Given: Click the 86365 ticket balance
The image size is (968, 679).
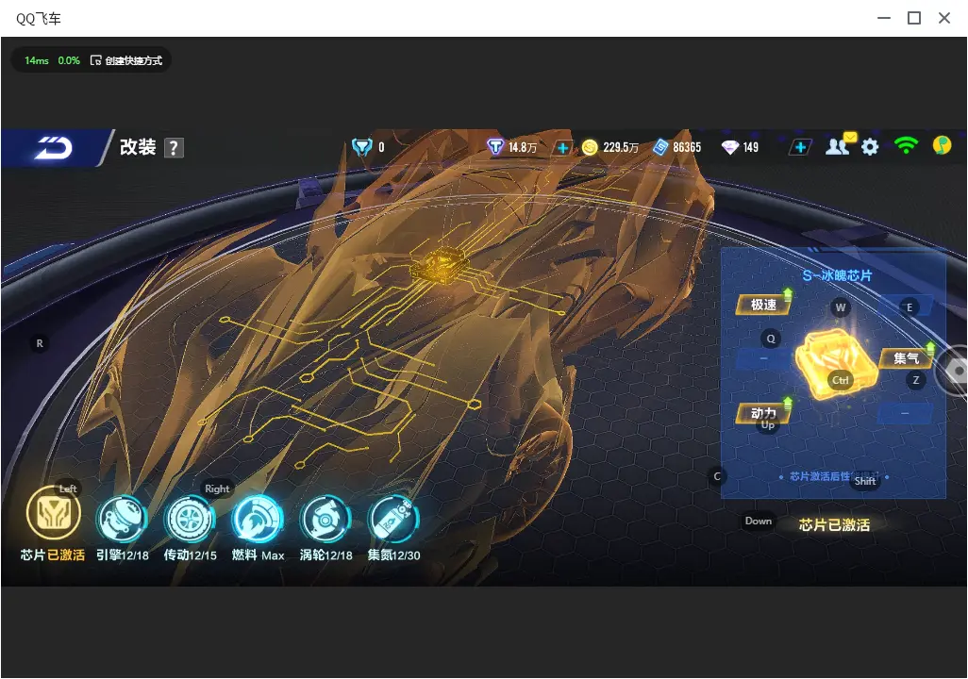Looking at the screenshot, I should (687, 147).
